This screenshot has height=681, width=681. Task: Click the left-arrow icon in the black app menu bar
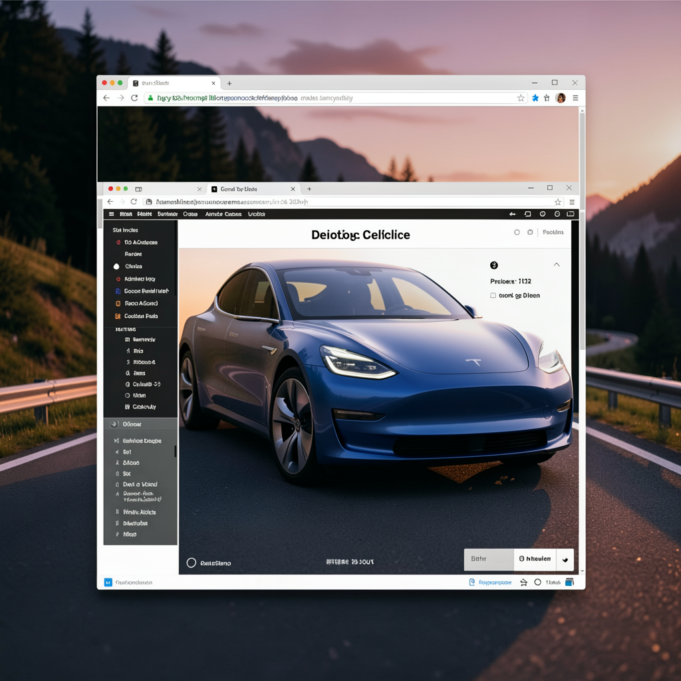pos(513,214)
